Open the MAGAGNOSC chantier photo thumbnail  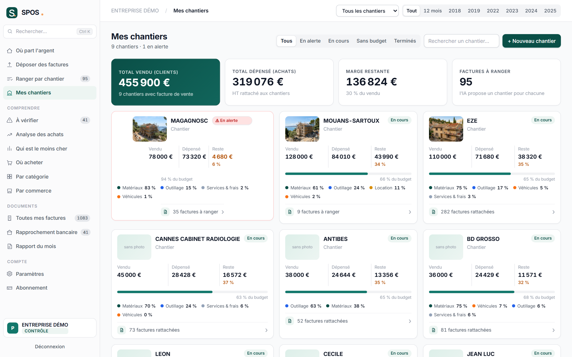[150, 129]
